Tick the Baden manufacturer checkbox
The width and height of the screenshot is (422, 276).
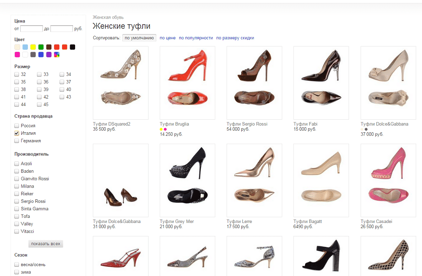click(17, 171)
